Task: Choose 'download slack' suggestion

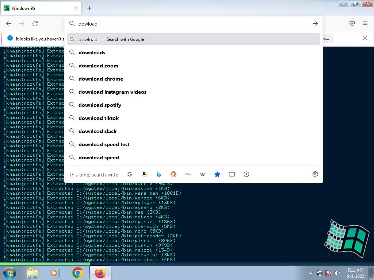Action: 194,131
